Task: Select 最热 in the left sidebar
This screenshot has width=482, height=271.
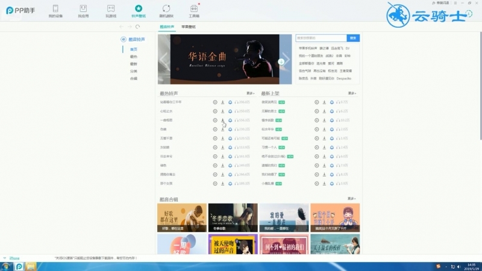Action: (133, 57)
